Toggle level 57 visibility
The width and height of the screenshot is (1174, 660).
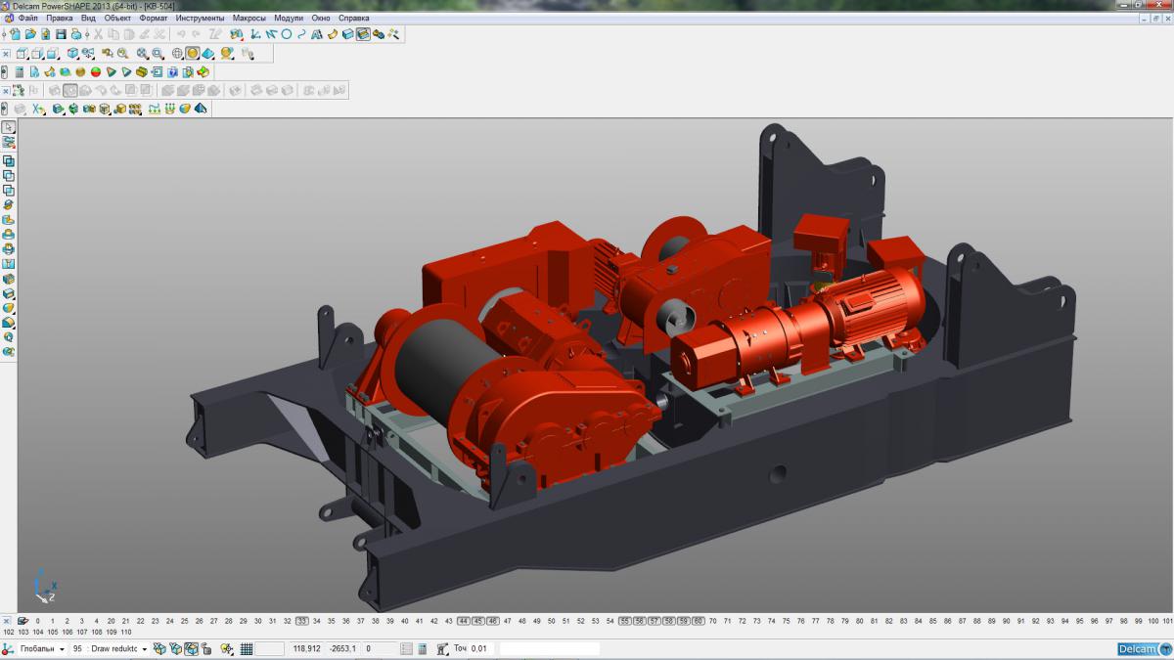[x=655, y=621]
